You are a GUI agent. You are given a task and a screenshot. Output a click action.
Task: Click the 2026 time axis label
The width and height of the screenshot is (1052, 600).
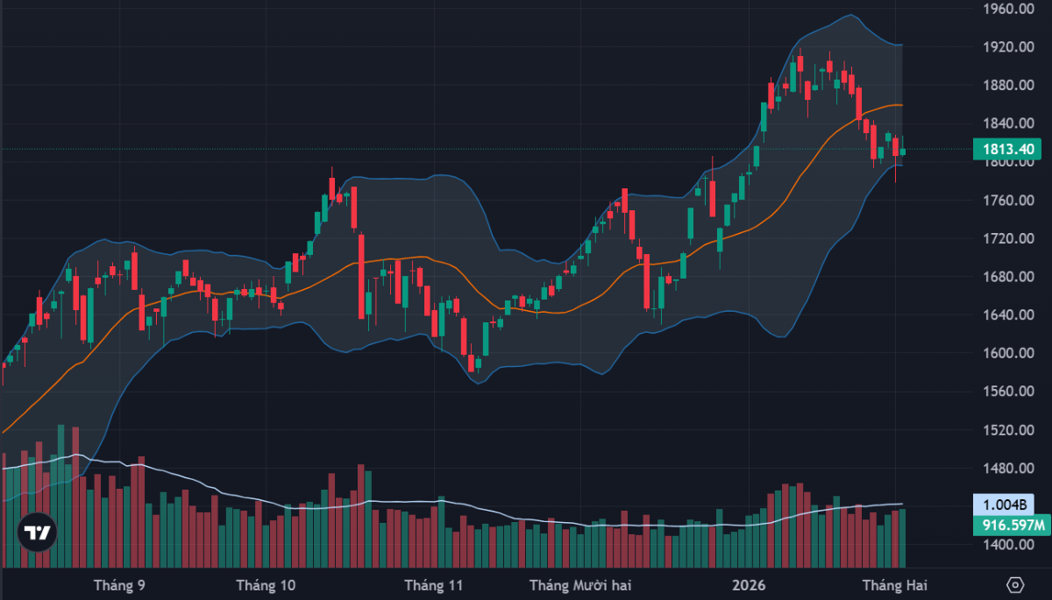[x=750, y=584]
